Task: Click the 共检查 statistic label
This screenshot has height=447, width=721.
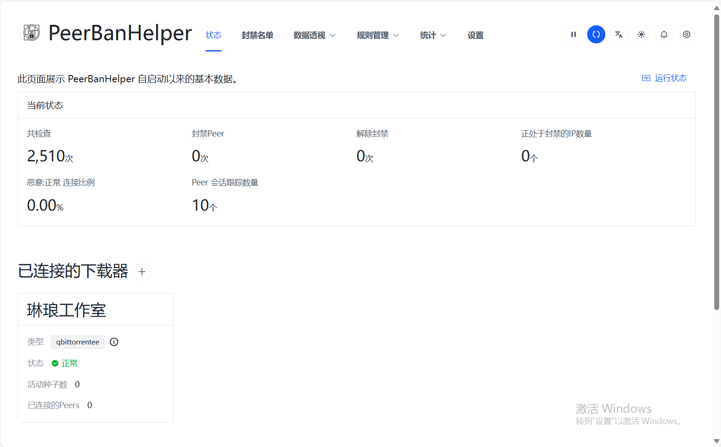Action: 39,134
